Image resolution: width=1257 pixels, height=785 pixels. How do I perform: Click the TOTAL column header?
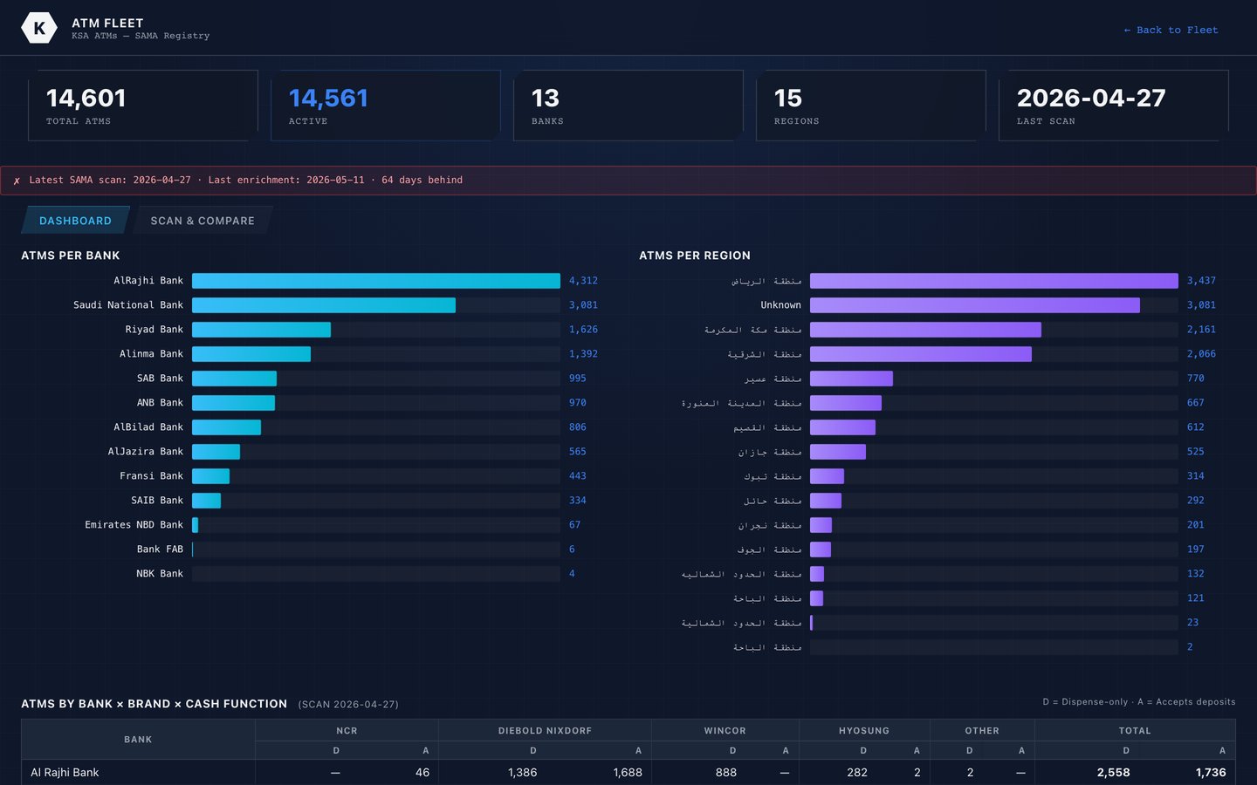click(1135, 731)
